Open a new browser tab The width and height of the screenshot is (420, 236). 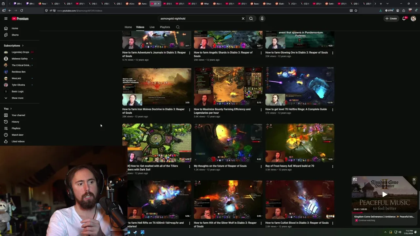point(381,4)
